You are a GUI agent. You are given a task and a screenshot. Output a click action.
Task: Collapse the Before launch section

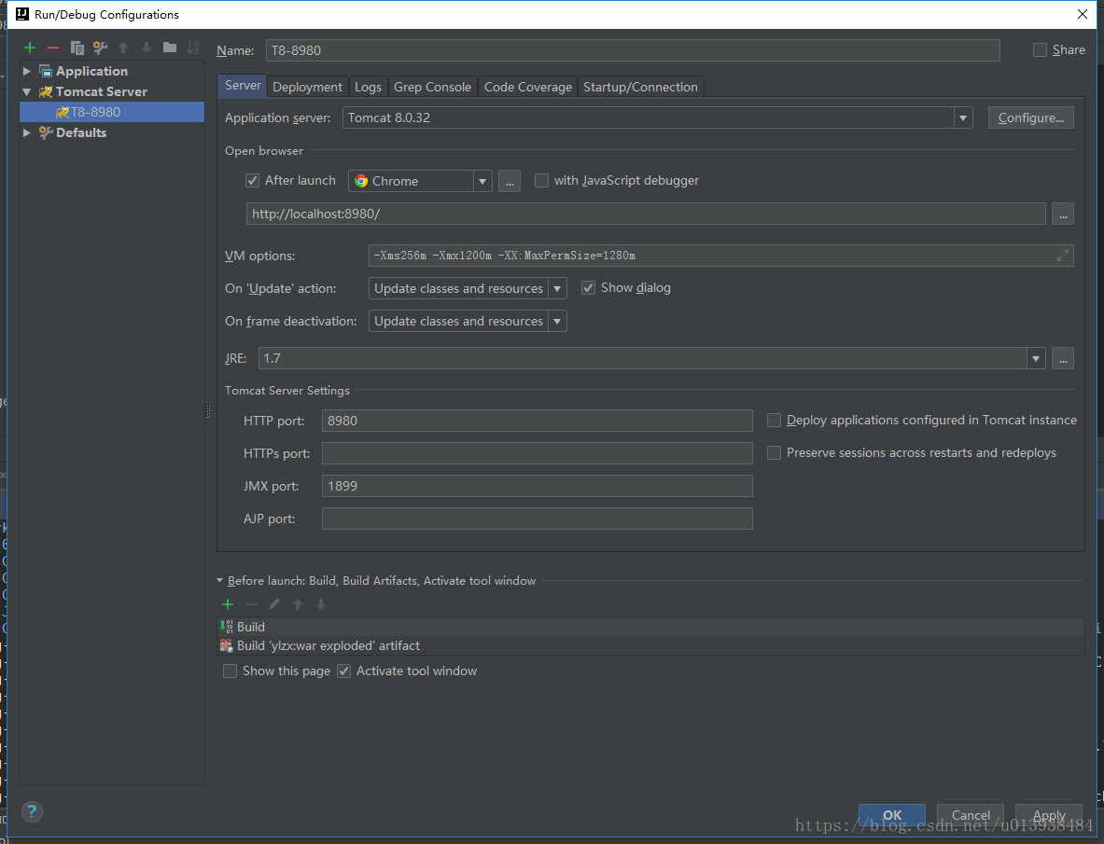coord(219,581)
